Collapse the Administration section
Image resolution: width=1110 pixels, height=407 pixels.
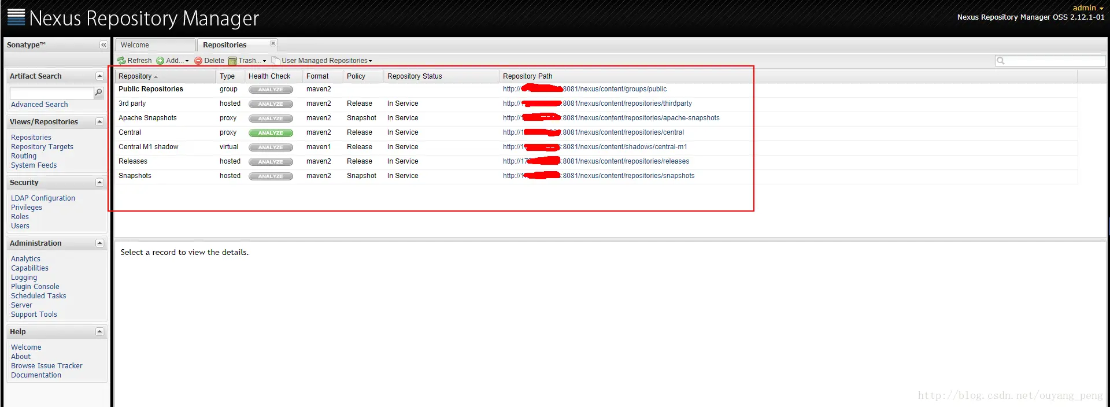pos(99,243)
